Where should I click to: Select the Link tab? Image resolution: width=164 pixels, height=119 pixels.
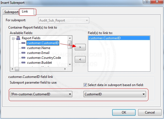pyautogui.click(x=26, y=12)
